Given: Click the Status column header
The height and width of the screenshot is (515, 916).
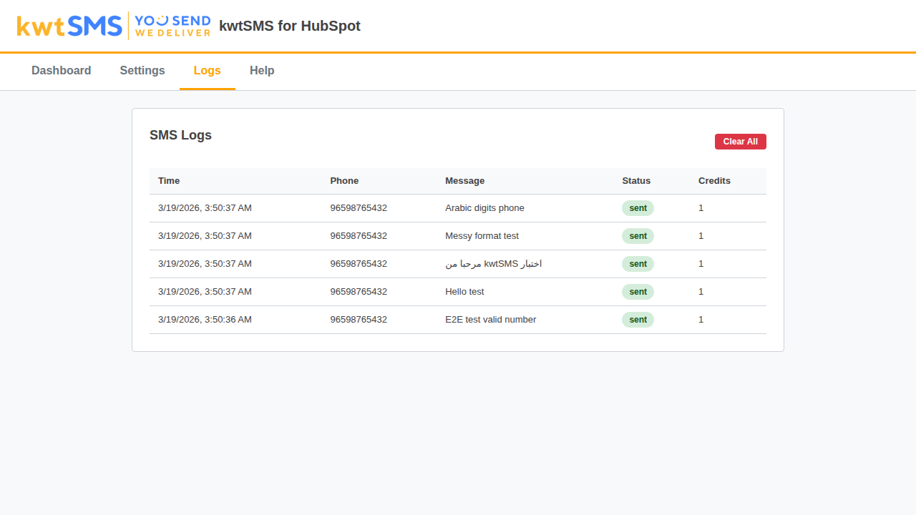Looking at the screenshot, I should (x=636, y=181).
